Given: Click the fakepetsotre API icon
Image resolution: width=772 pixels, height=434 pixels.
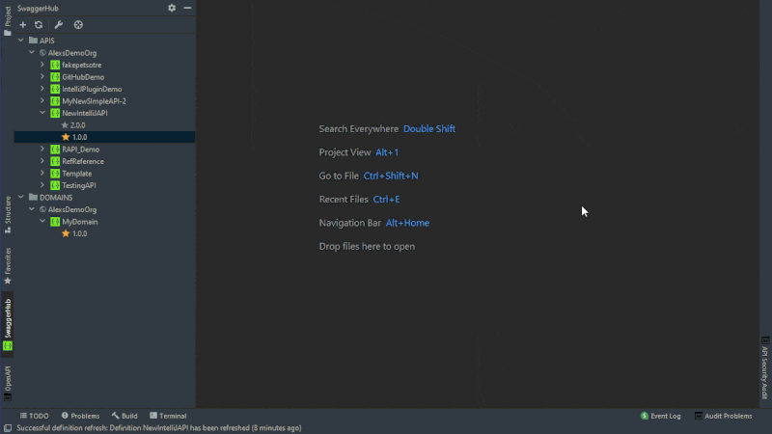Looking at the screenshot, I should [55, 65].
